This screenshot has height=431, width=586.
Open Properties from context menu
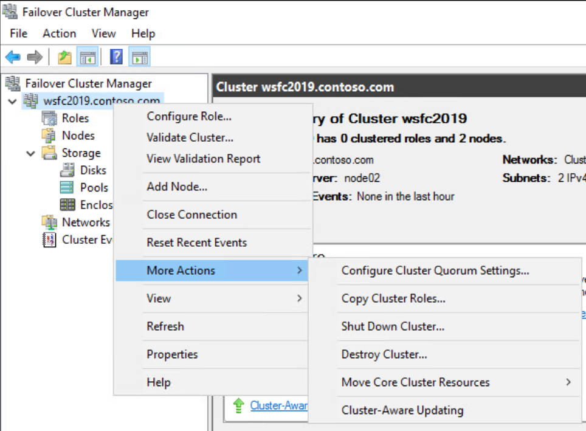(x=212, y=354)
